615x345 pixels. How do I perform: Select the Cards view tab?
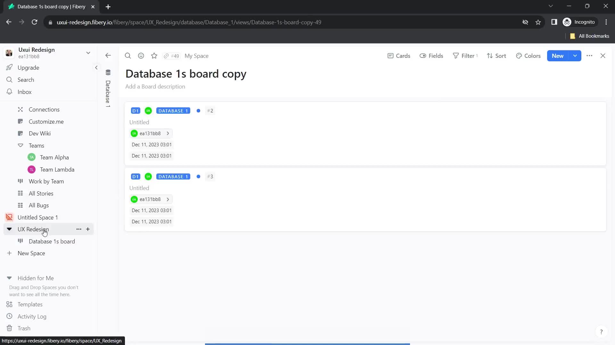399,55
